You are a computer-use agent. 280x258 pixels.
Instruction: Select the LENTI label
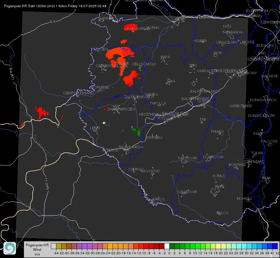click(95, 128)
